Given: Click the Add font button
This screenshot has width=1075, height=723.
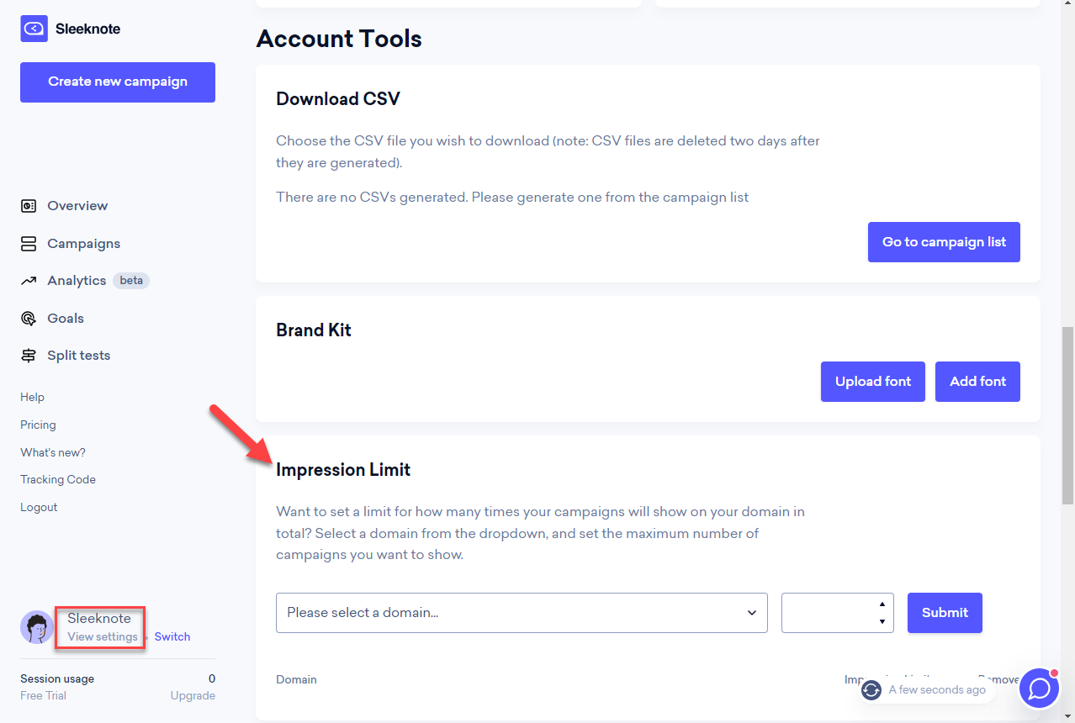Looking at the screenshot, I should (977, 382).
